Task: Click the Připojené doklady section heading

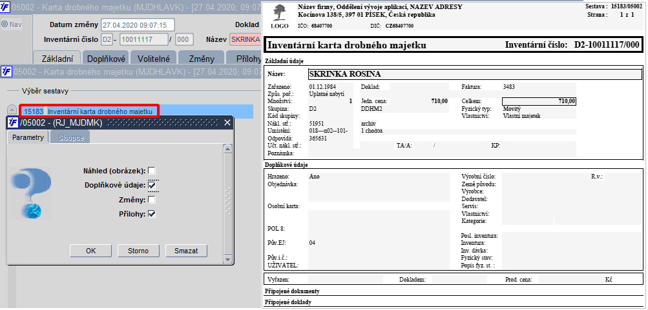Action: click(287, 302)
